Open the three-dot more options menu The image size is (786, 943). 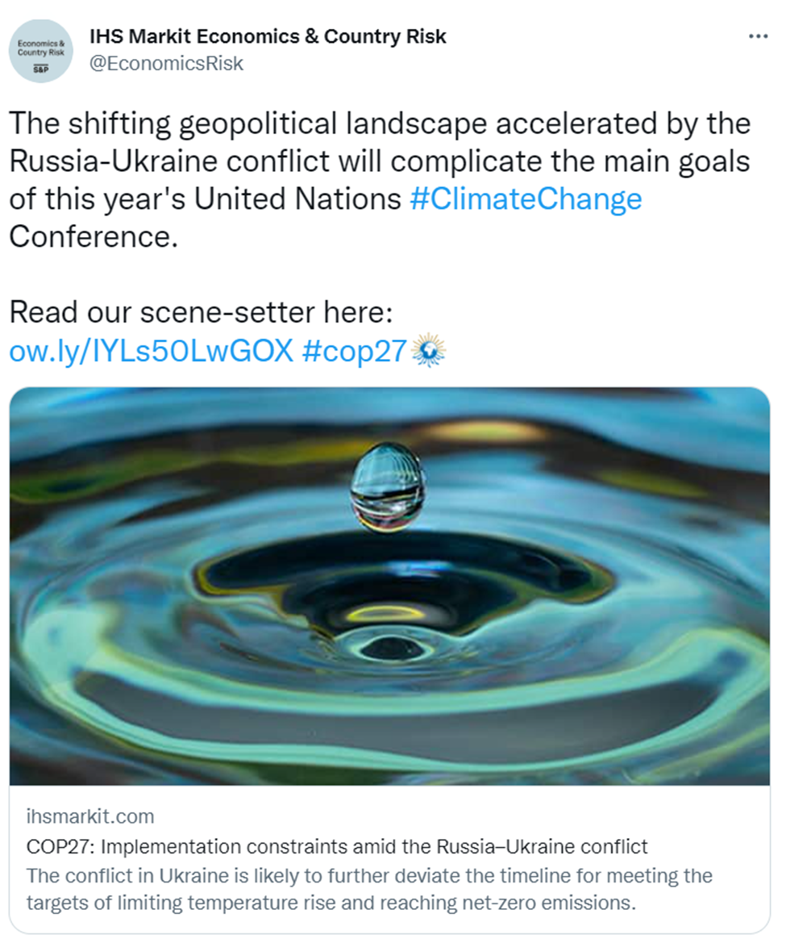(758, 37)
